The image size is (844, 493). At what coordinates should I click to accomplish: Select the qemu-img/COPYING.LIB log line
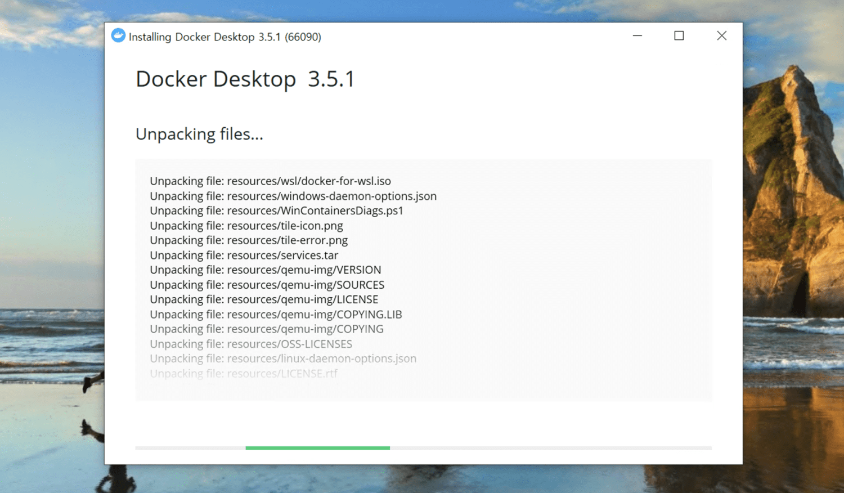tap(276, 315)
